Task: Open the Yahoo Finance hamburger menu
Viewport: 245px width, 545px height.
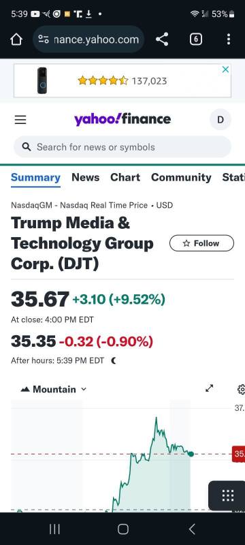Action: 20,120
